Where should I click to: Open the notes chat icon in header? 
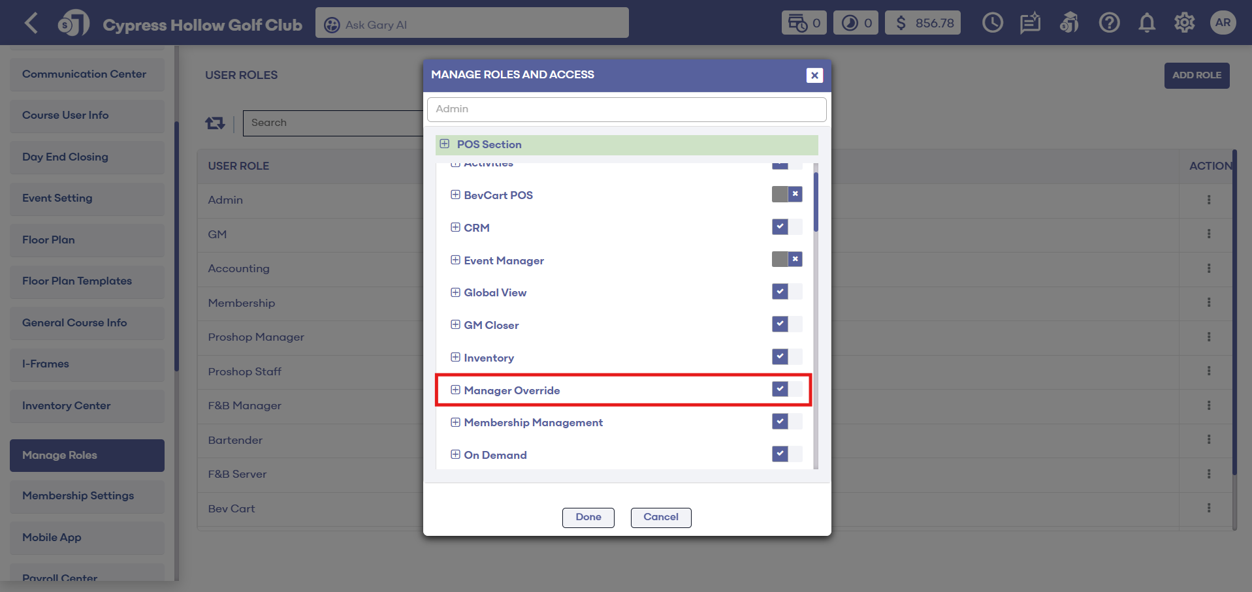(x=1030, y=23)
